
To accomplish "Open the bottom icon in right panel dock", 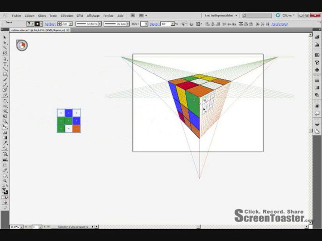I will click(x=317, y=131).
